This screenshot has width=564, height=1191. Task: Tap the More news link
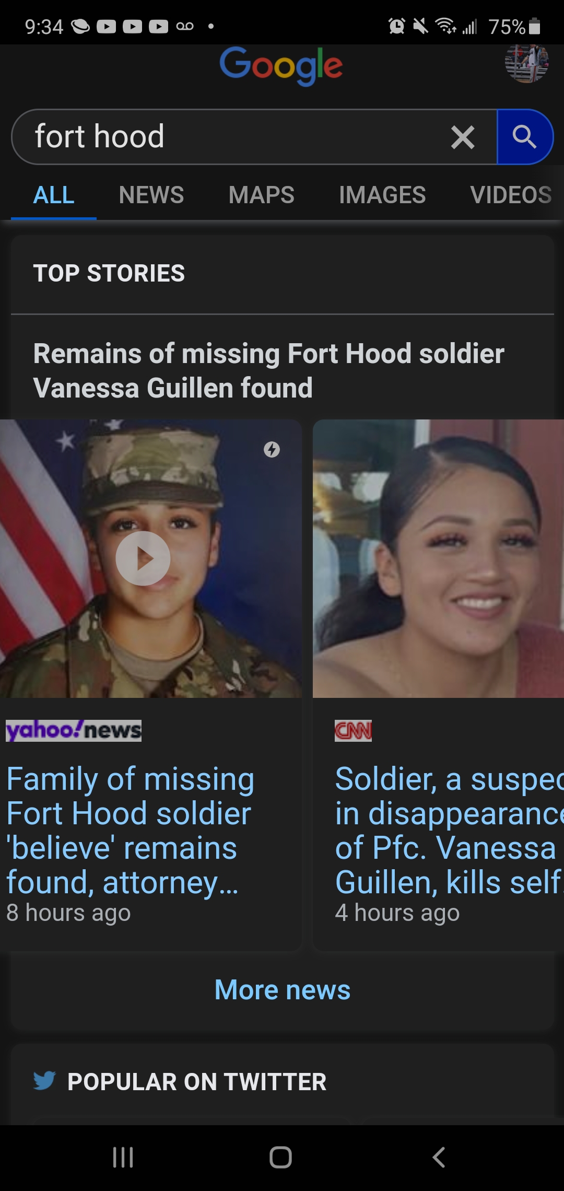pyautogui.click(x=283, y=990)
